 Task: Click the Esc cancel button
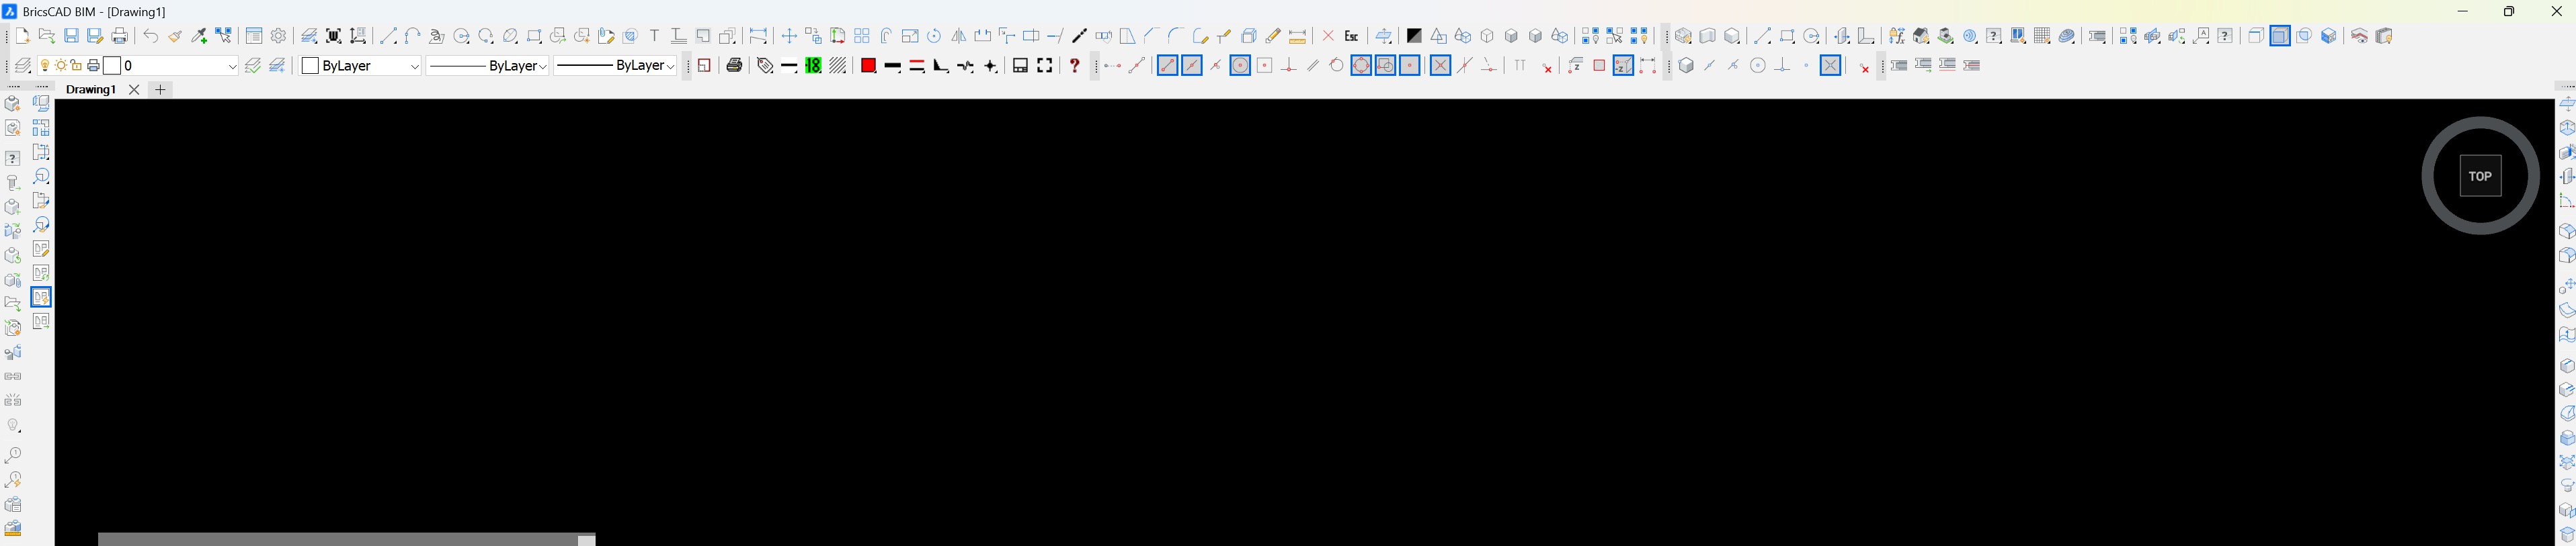[1351, 36]
